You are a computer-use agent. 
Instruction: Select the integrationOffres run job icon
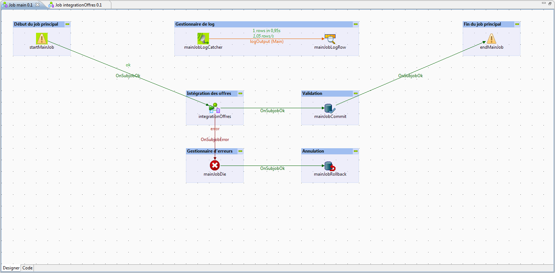pyautogui.click(x=214, y=108)
